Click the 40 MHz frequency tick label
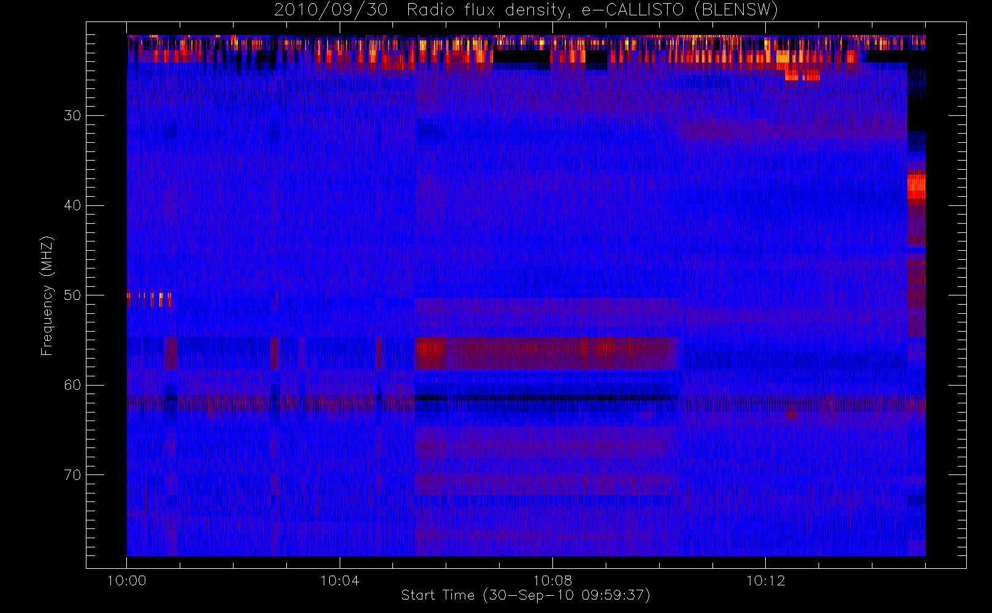Image resolution: width=992 pixels, height=613 pixels. point(72,205)
